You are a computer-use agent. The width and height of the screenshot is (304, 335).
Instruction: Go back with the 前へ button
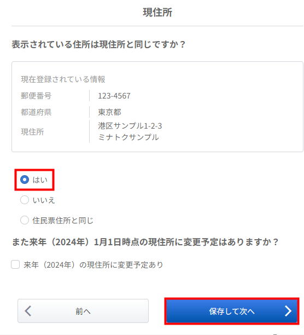coord(83,311)
